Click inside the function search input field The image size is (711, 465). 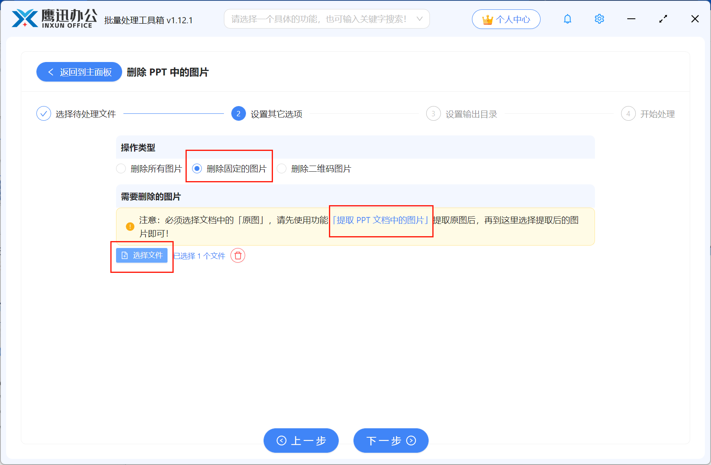[319, 19]
